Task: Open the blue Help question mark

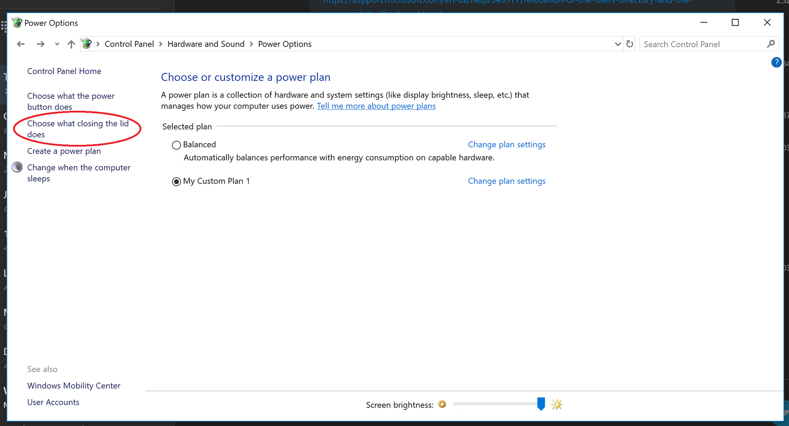Action: 776,62
